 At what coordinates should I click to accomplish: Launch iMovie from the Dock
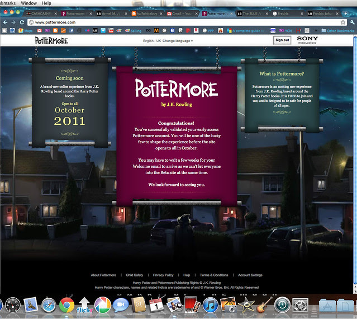point(246,305)
